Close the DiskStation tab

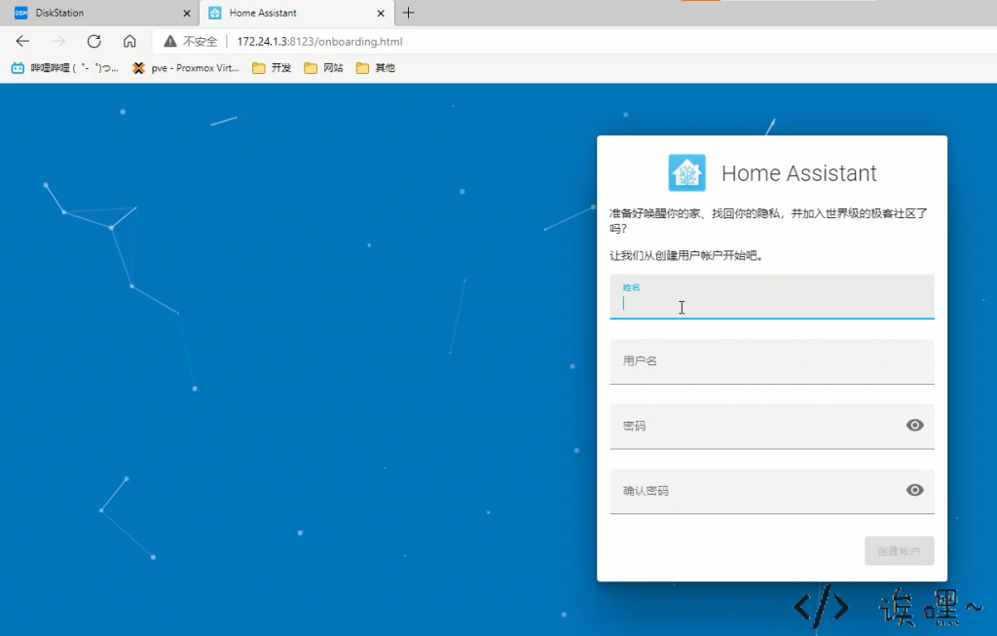(186, 13)
